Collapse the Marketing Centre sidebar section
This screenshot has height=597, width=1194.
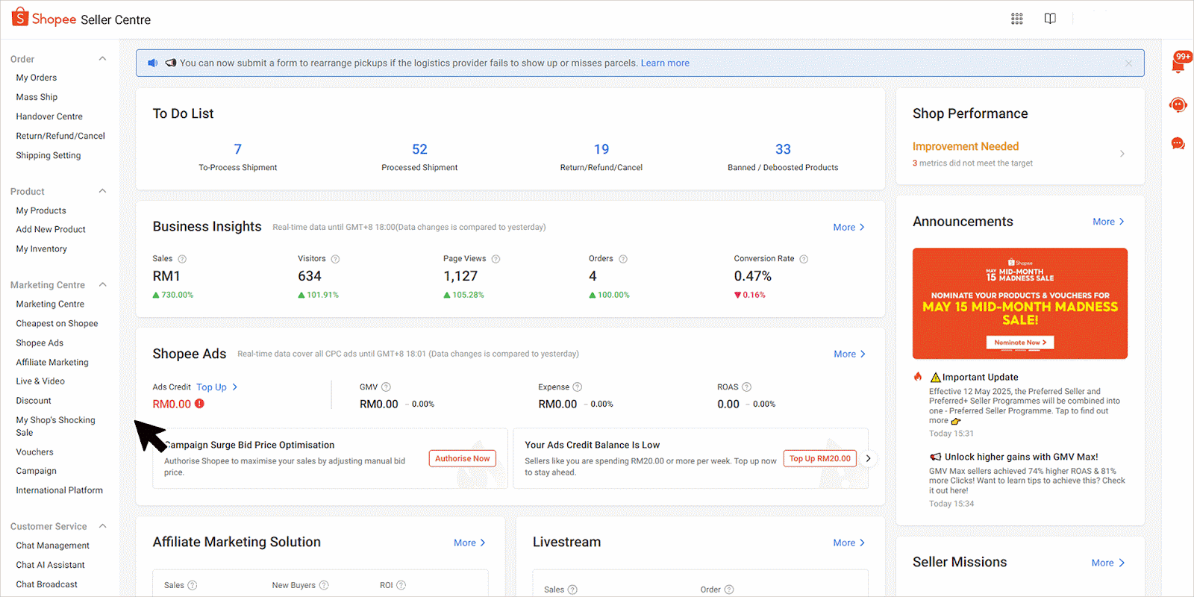[102, 284]
